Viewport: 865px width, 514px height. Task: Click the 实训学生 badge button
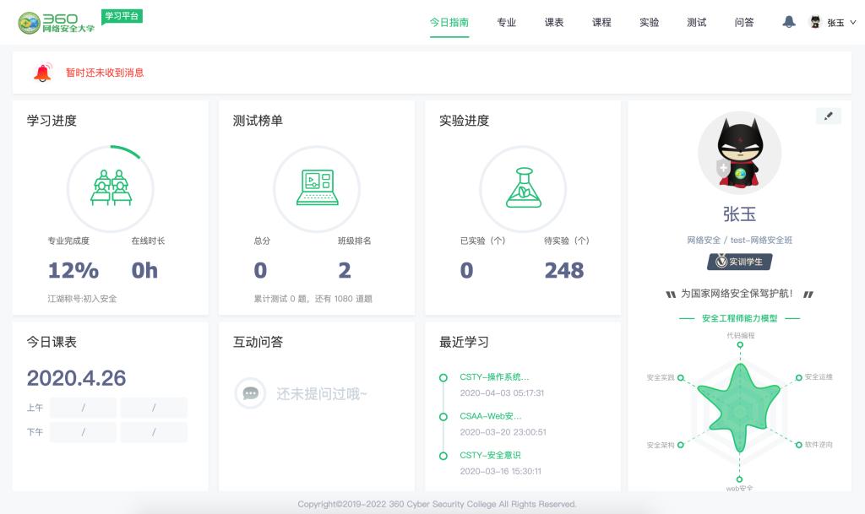click(739, 262)
